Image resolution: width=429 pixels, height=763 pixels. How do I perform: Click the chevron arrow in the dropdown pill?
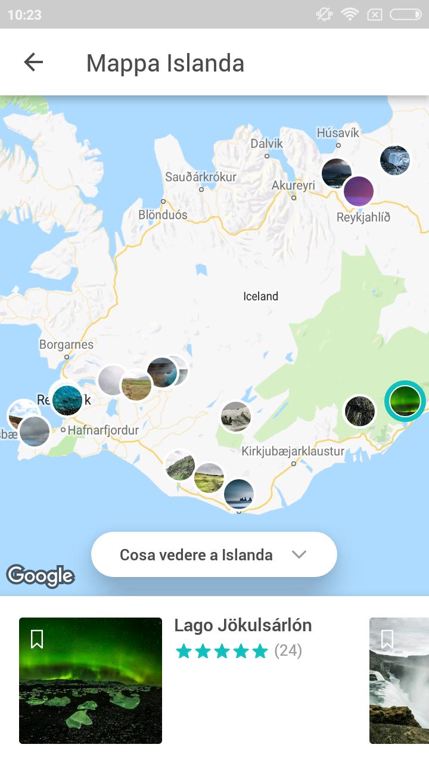coord(299,555)
